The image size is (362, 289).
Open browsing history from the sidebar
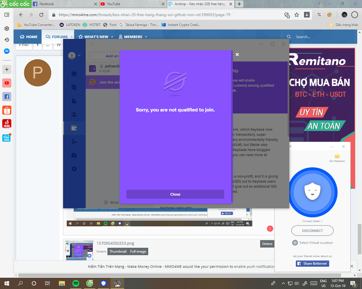(7, 40)
